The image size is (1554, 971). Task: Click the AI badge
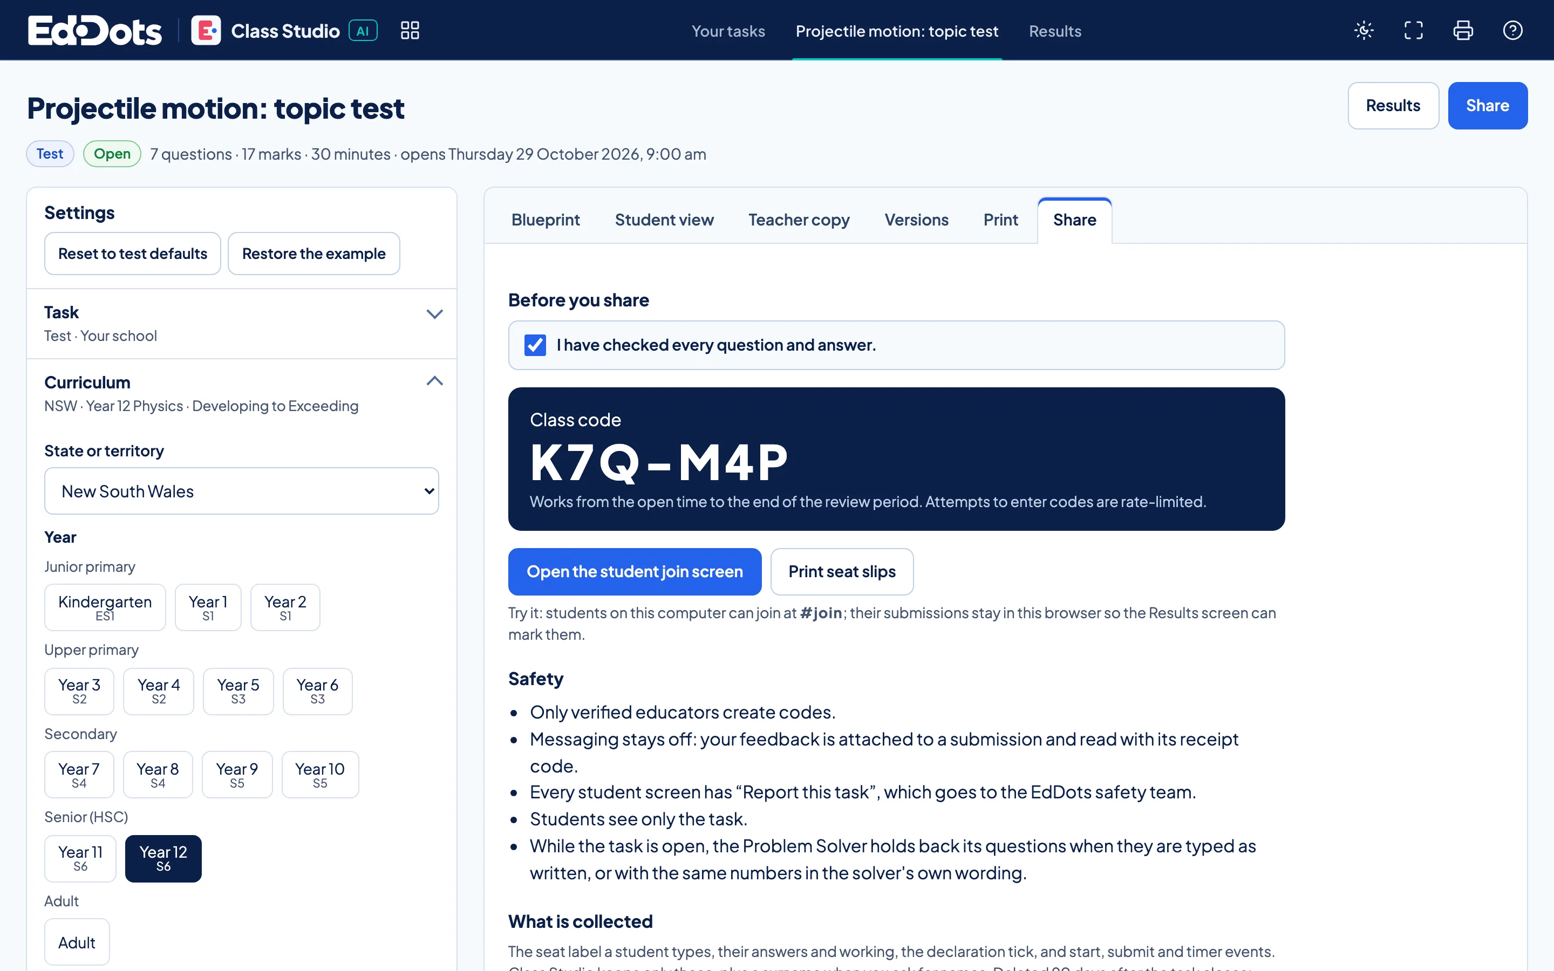coord(363,30)
